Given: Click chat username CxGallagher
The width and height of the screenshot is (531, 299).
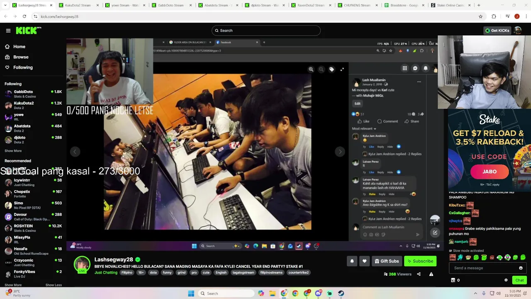Looking at the screenshot, I should point(459,213).
